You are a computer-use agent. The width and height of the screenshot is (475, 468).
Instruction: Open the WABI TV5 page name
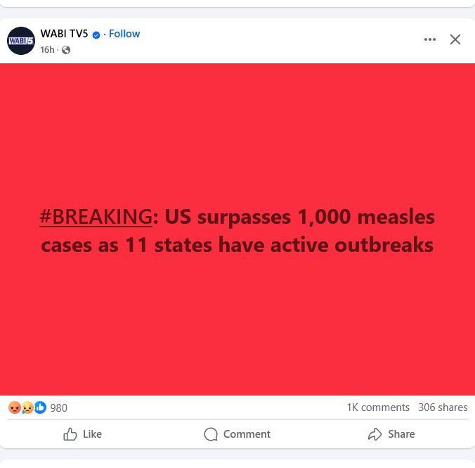point(64,34)
